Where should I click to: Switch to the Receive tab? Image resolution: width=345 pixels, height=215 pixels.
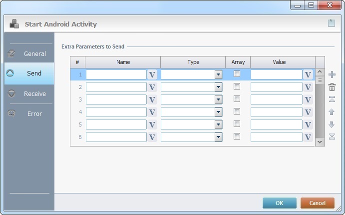point(29,93)
